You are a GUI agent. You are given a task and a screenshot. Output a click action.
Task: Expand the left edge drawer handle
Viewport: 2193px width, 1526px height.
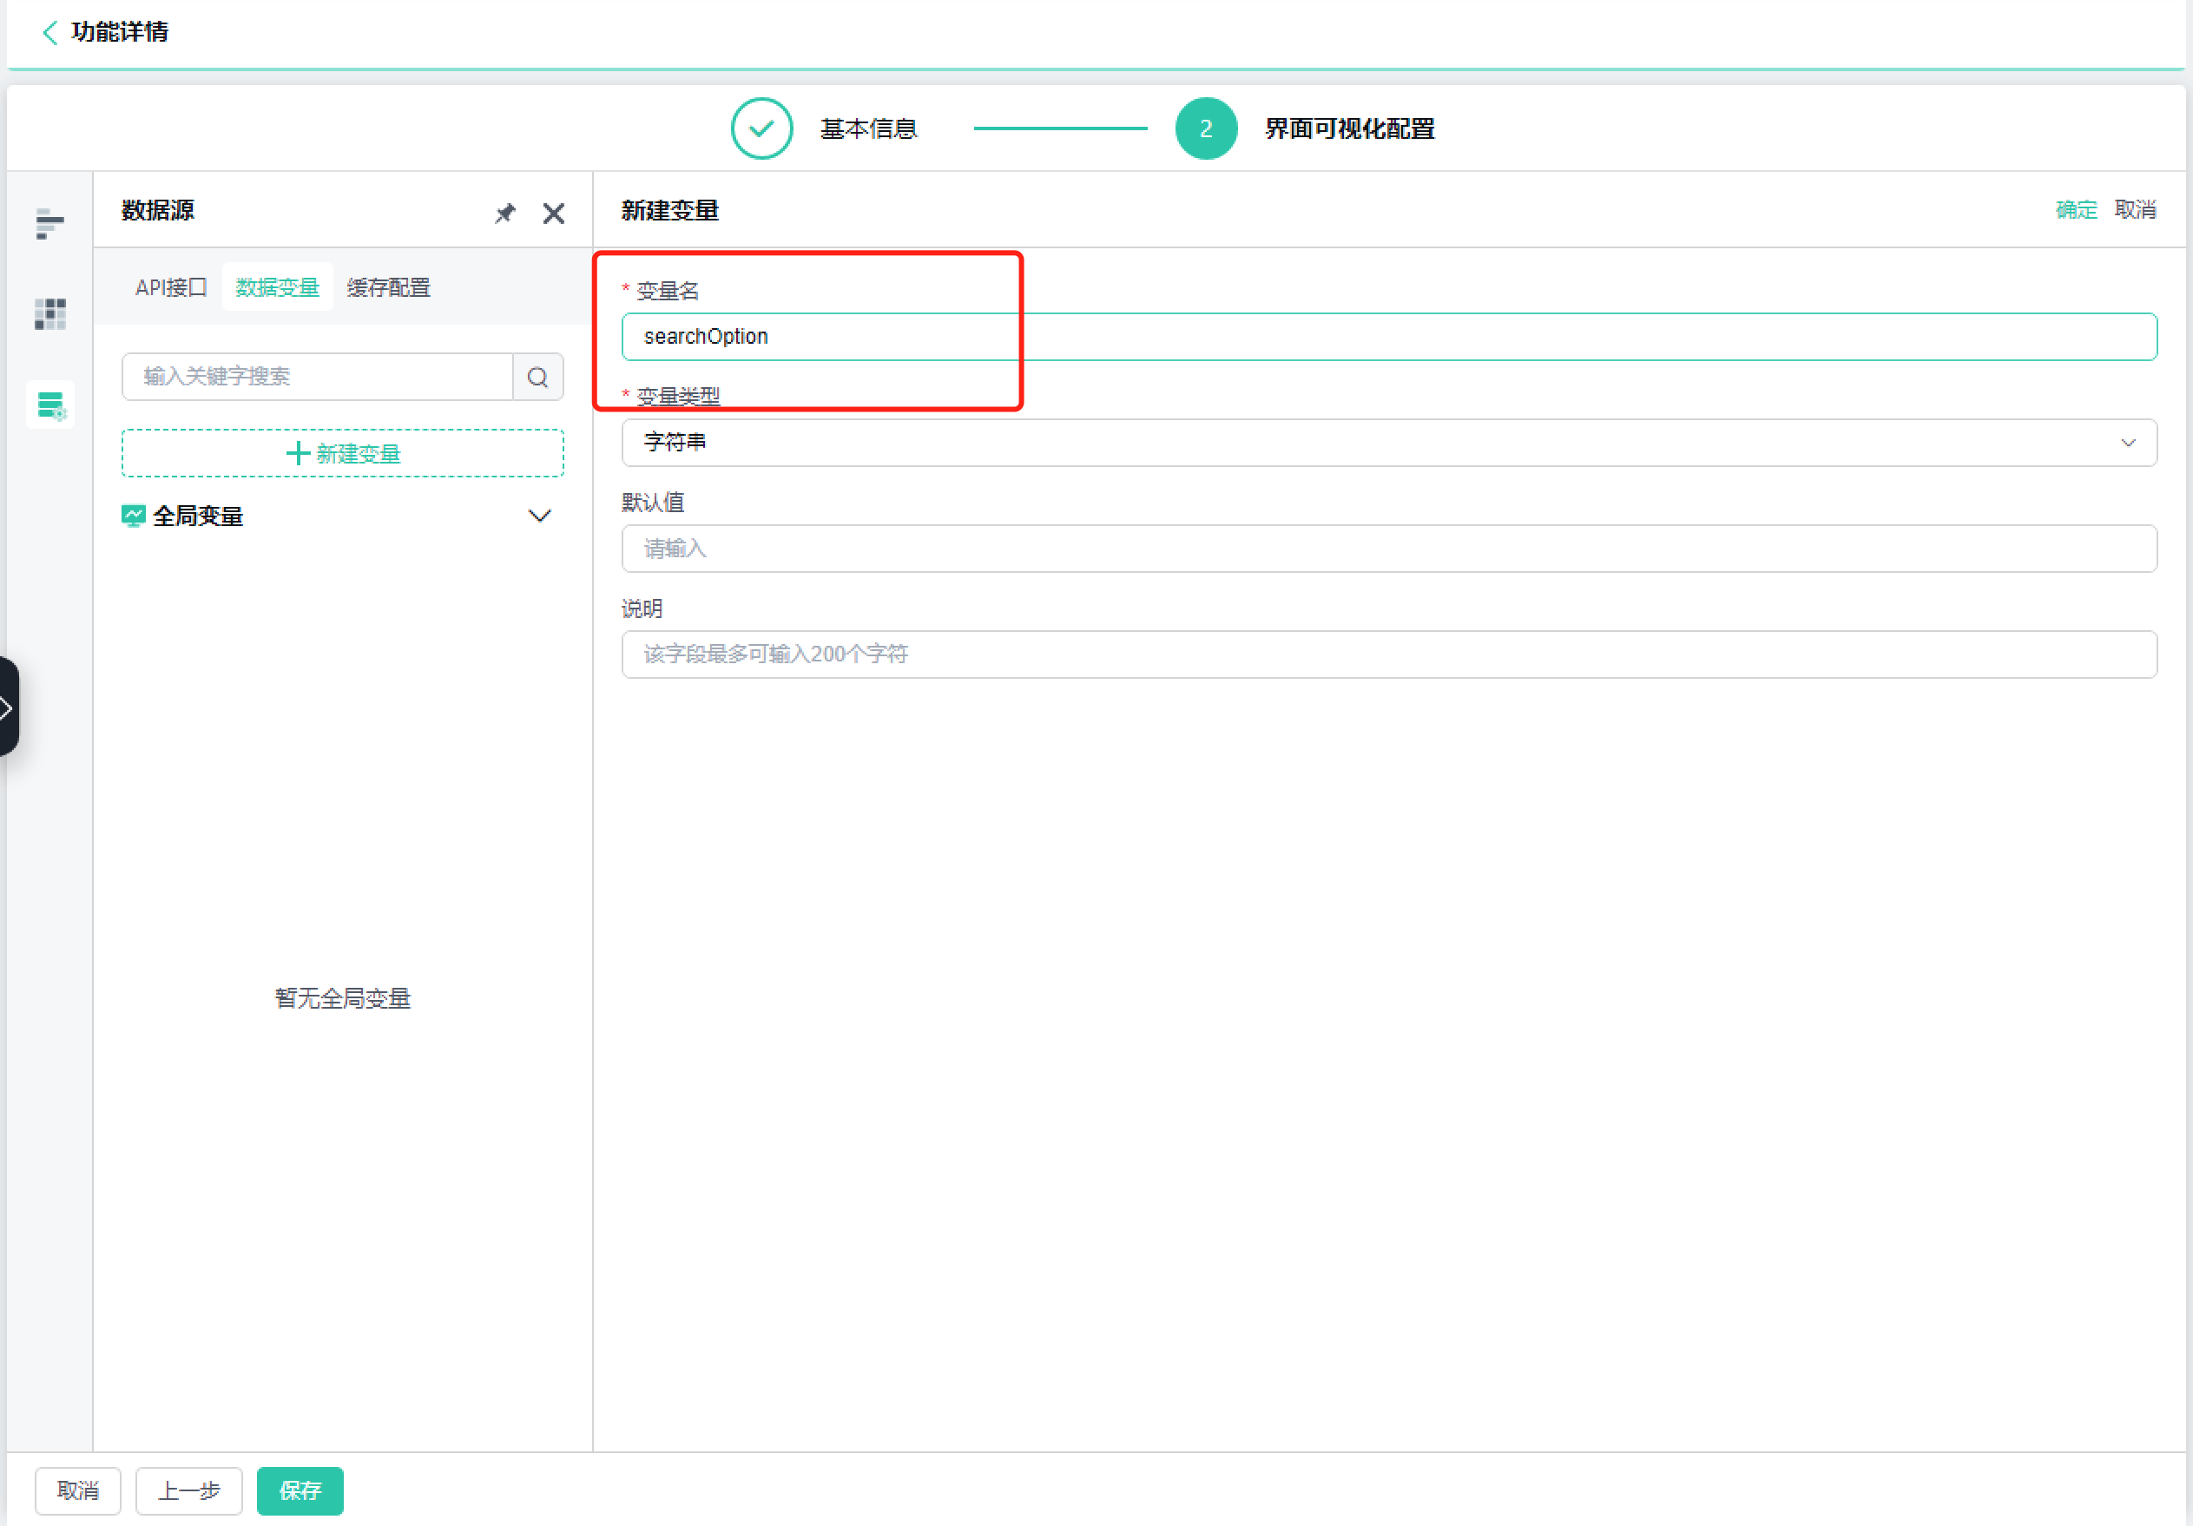point(8,707)
